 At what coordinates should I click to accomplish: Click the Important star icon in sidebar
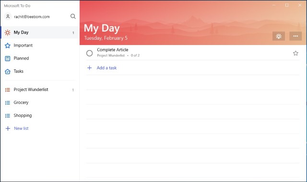click(x=8, y=45)
